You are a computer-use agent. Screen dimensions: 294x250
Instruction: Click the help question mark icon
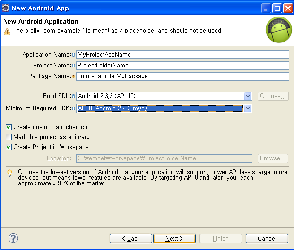(x=13, y=238)
